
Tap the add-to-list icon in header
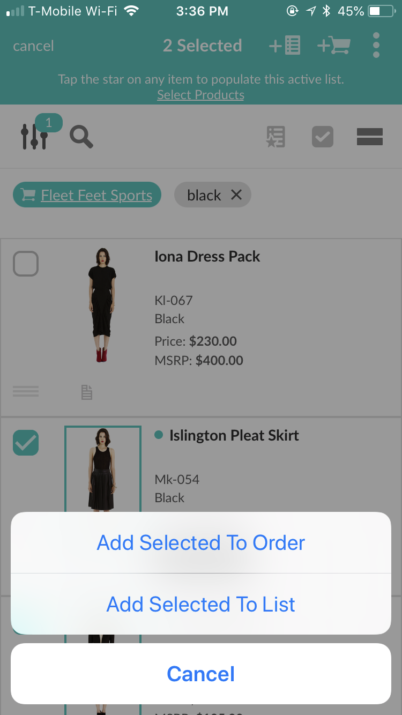[285, 46]
